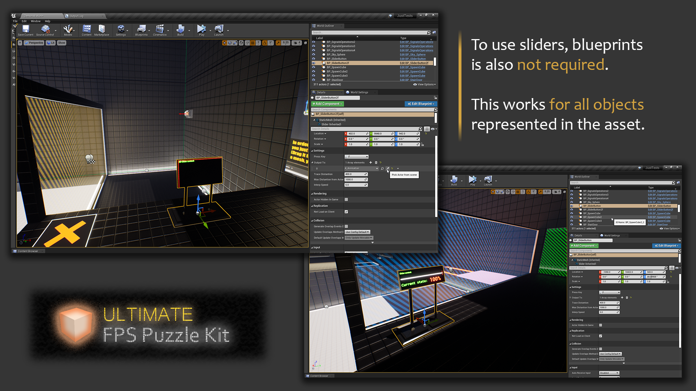Toggle visibility of BP_SliderButton2f in outliner
The height and width of the screenshot is (391, 696).
click(314, 63)
